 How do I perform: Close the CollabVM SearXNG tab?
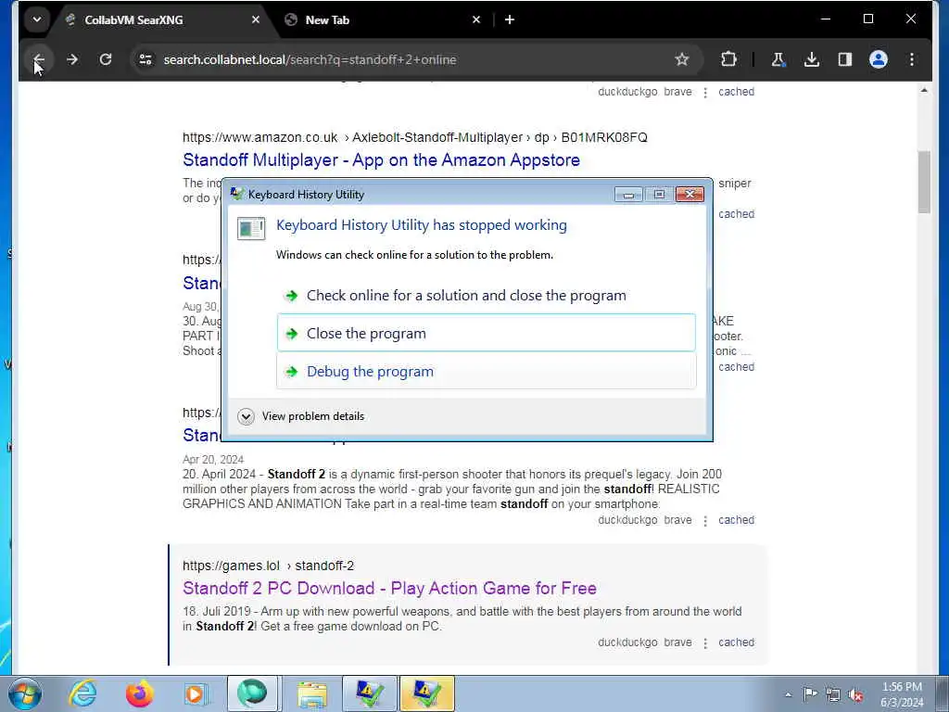(256, 20)
